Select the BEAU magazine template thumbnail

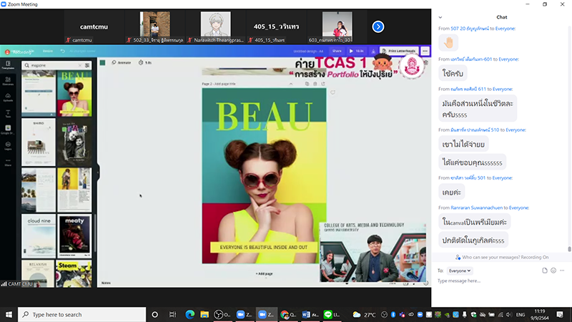(x=74, y=94)
